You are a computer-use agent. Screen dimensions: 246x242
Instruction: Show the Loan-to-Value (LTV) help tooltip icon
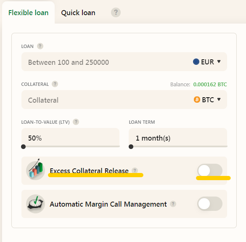76,122
